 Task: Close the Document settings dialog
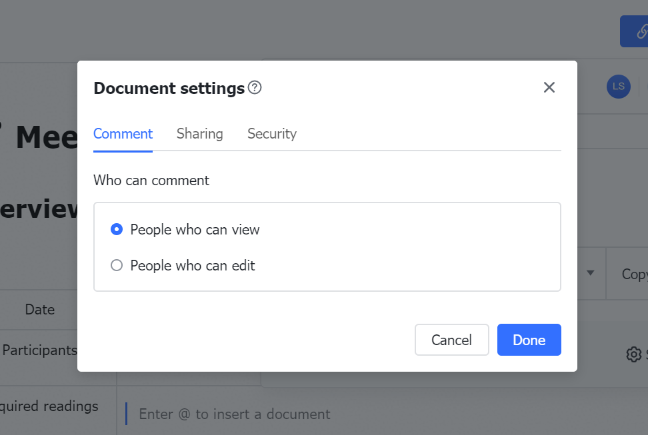click(549, 87)
